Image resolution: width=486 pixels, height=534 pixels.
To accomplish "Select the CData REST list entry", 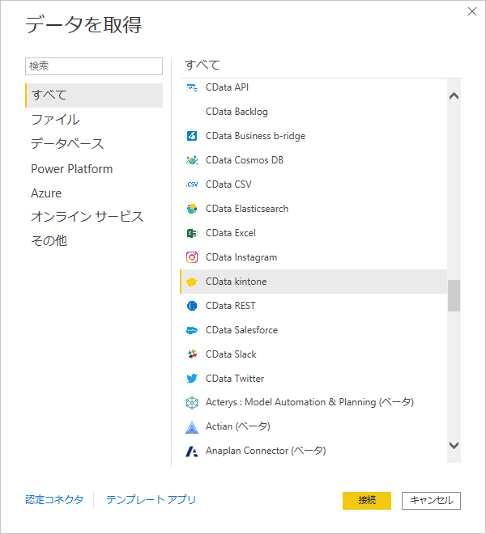I will pyautogui.click(x=313, y=306).
